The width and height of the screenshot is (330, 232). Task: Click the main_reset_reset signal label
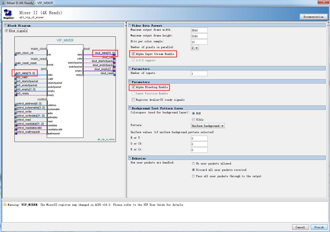[x=26, y=63]
